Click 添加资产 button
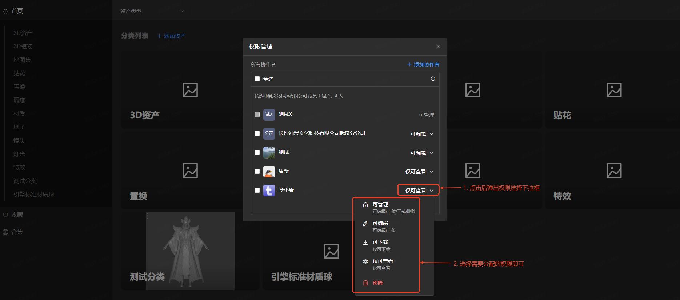 [x=171, y=36]
